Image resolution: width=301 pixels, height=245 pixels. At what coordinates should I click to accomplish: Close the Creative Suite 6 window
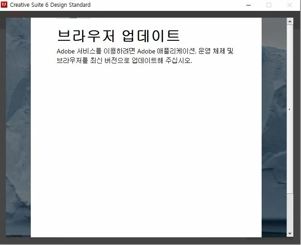pyautogui.click(x=290, y=5)
